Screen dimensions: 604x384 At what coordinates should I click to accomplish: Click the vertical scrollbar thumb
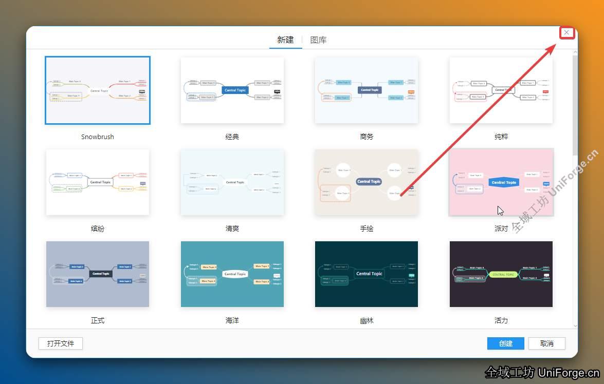point(575,105)
